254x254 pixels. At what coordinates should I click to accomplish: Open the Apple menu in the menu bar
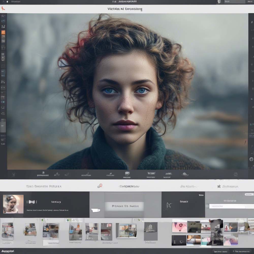point(7,2)
